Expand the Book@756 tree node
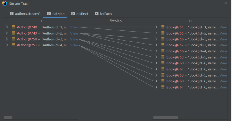Viewport: 232px width, 121px height. 156,39
